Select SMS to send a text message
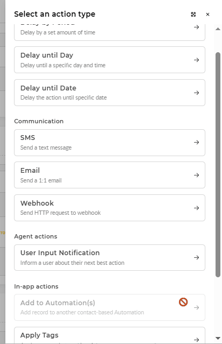The image size is (222, 344). pyautogui.click(x=110, y=143)
